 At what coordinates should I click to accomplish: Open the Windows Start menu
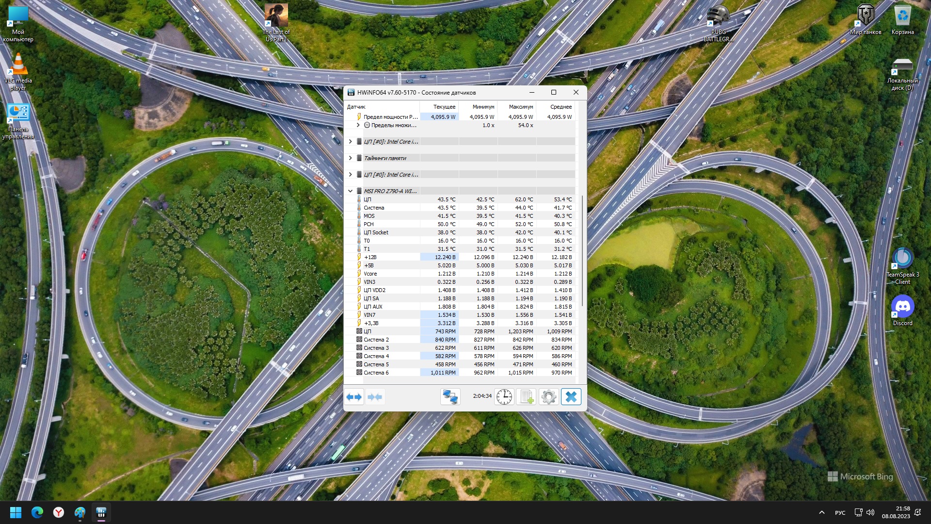(x=16, y=512)
